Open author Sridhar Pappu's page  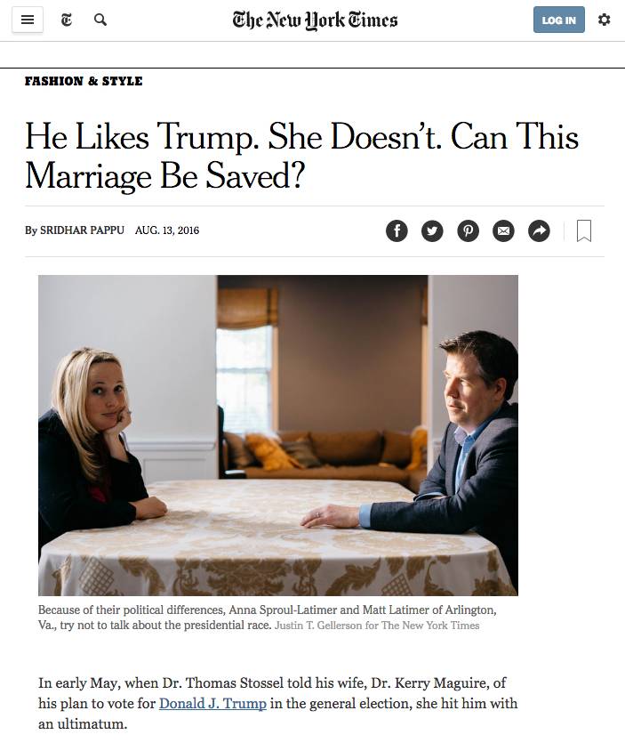pos(82,230)
